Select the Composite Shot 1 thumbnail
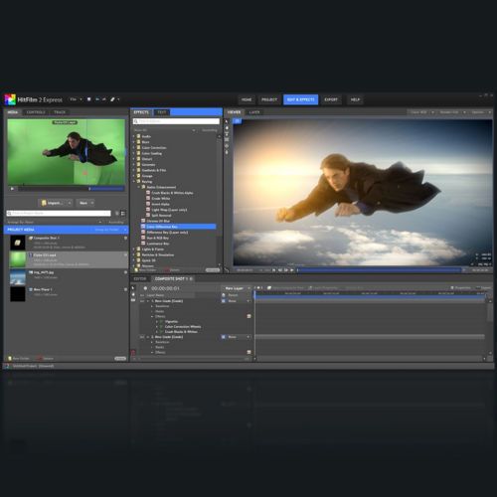 tap(18, 243)
